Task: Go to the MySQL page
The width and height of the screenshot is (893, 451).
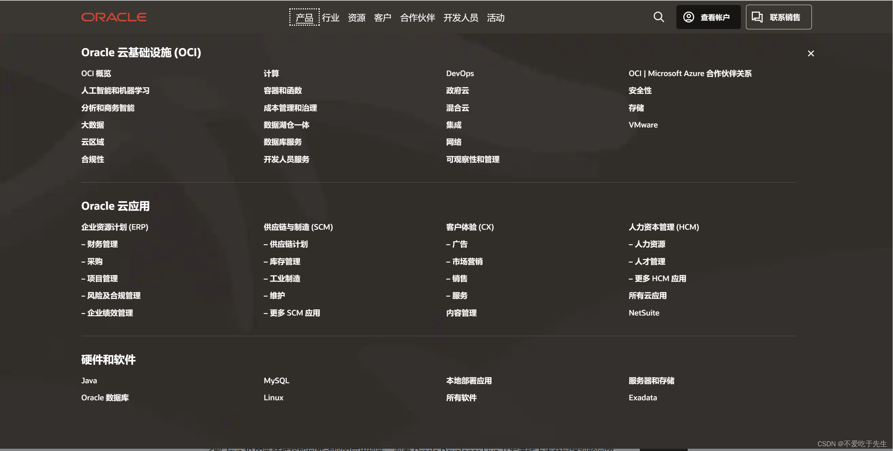Action: click(x=276, y=381)
